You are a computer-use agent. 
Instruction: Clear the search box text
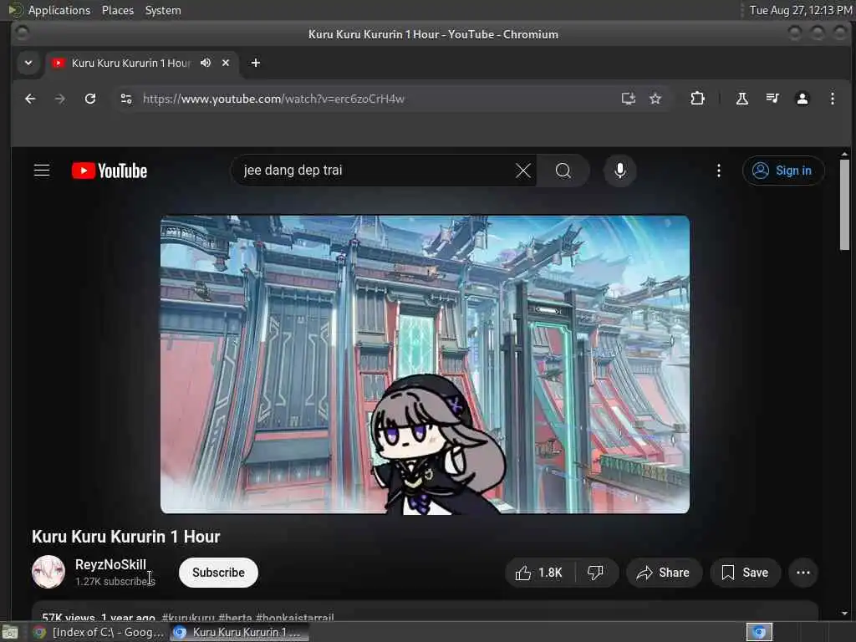coord(523,171)
